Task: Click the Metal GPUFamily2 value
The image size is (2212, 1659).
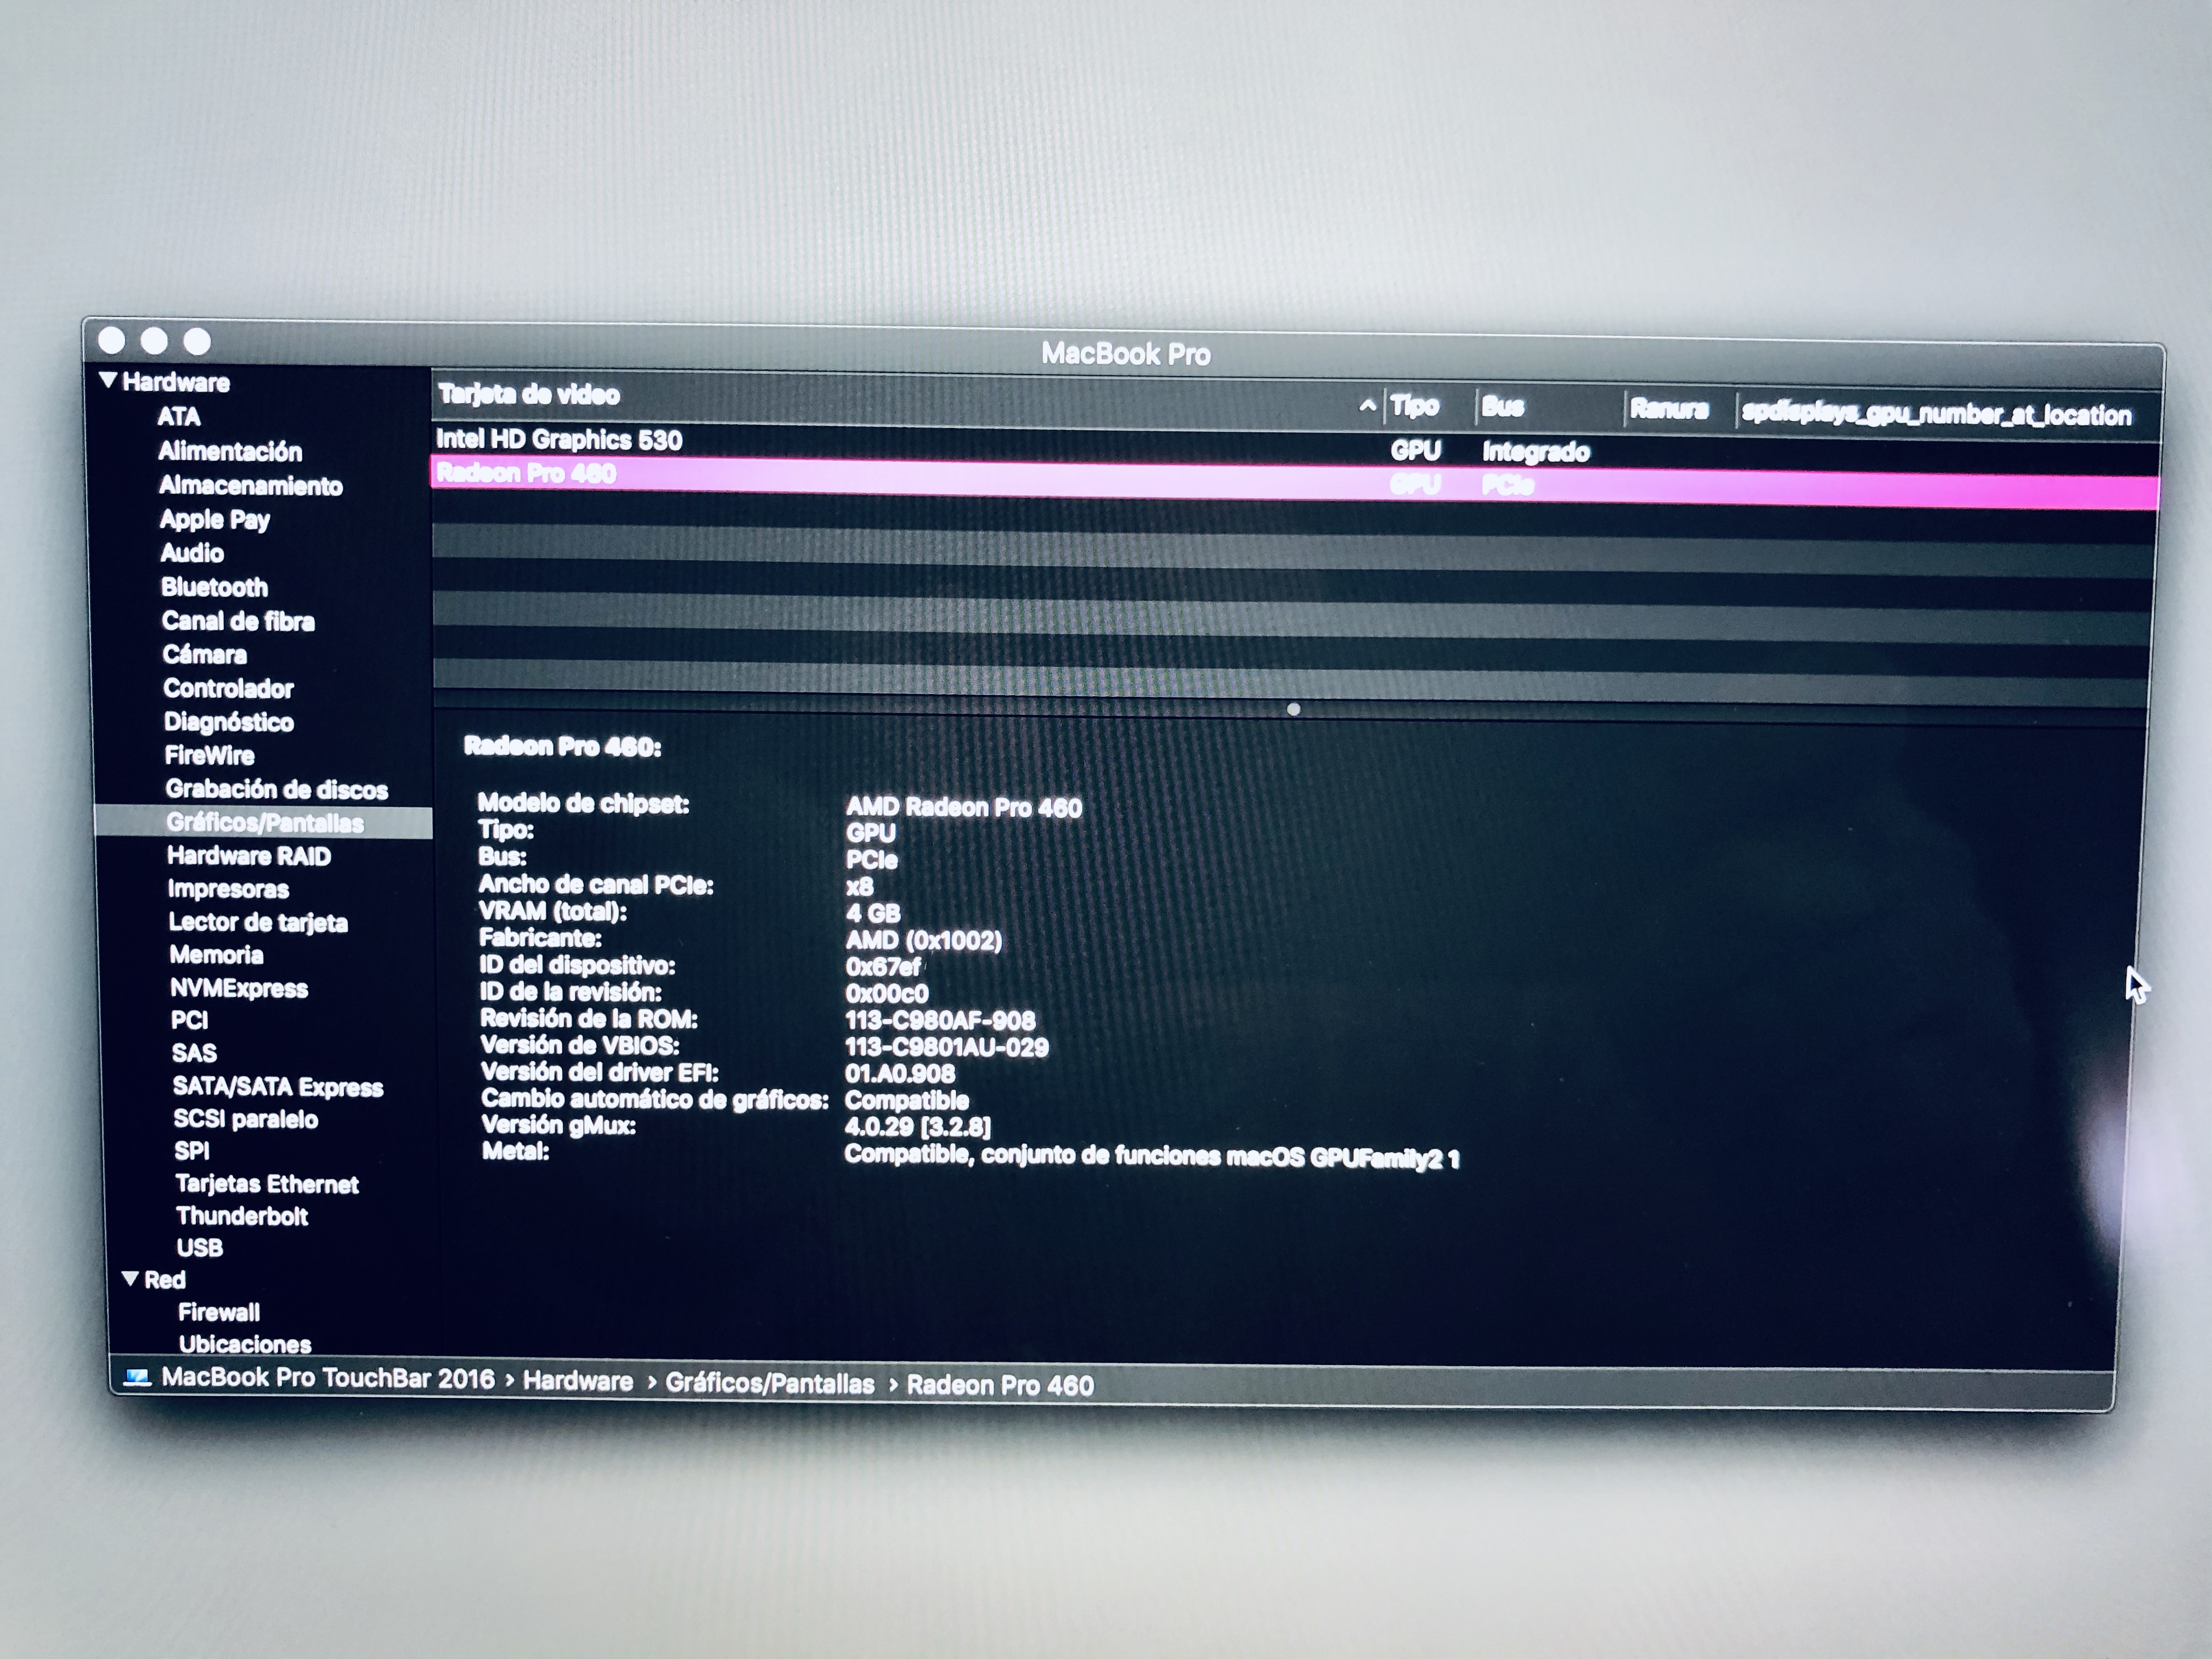Action: [x=1152, y=1156]
